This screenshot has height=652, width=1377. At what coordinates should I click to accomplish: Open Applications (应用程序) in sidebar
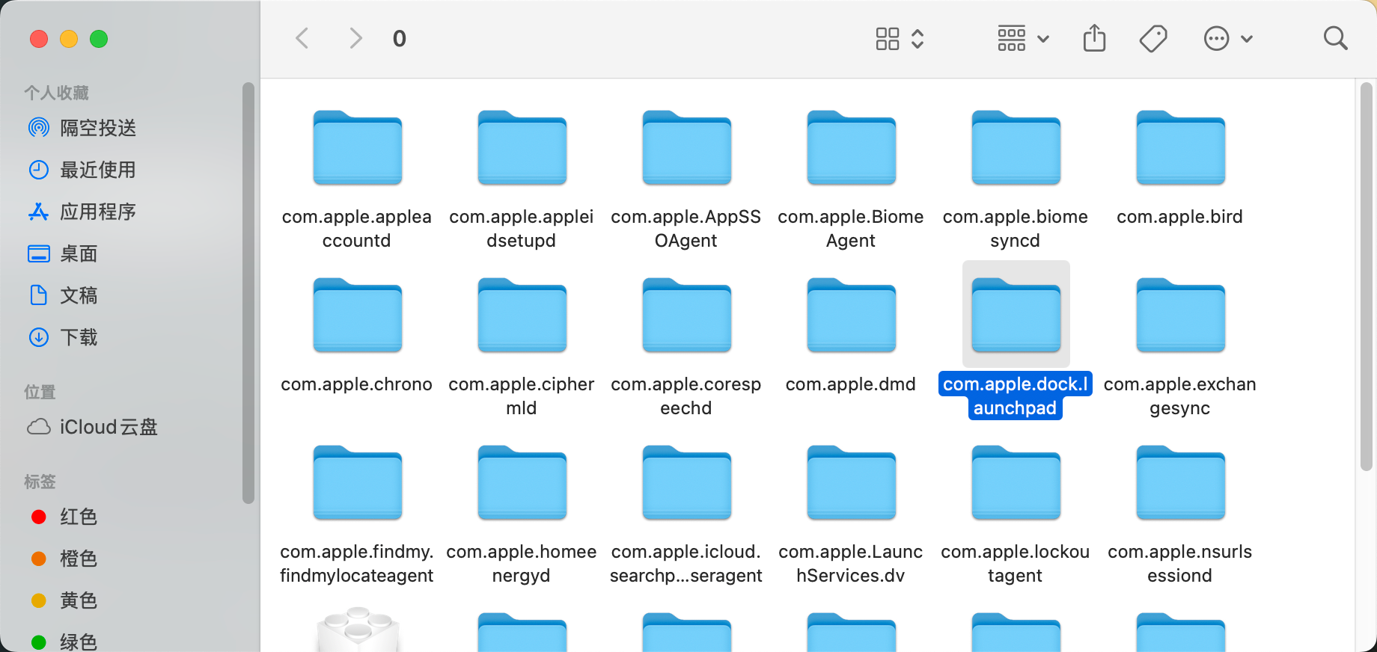coord(97,212)
